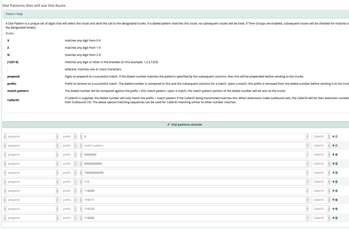The image size is (349, 229).
Task: Trash the empty match pattern row
Action: 337,145
